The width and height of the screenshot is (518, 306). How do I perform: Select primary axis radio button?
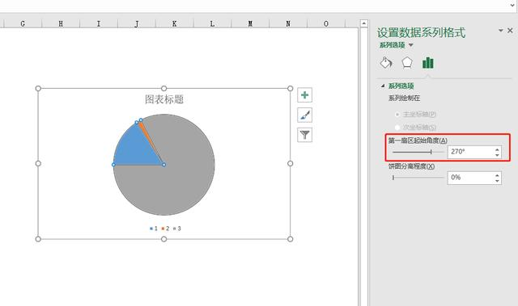[x=397, y=115]
